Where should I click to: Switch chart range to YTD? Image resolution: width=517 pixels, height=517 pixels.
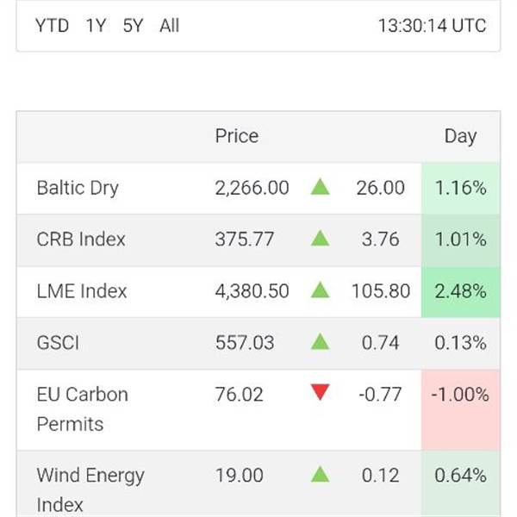coord(52,26)
